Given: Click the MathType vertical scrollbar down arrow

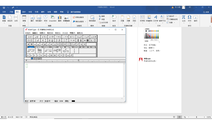Looking at the screenshot, I should (x=124, y=96).
